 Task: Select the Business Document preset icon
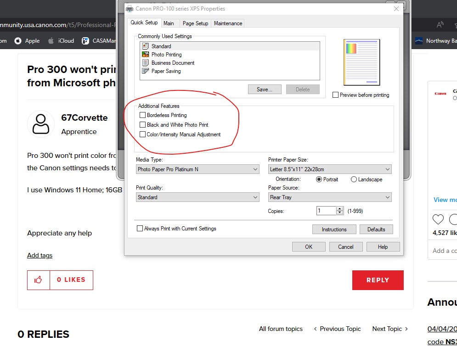(x=146, y=63)
